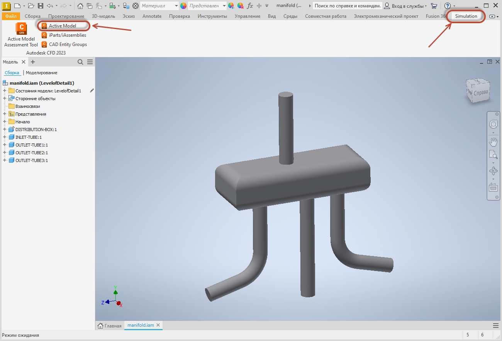
Task: Adjust appearance with the clear-override color icon
Action: [x=240, y=6]
